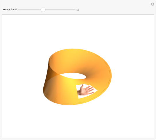Expand the move hand slider controls
156x140 pixels.
78,10
